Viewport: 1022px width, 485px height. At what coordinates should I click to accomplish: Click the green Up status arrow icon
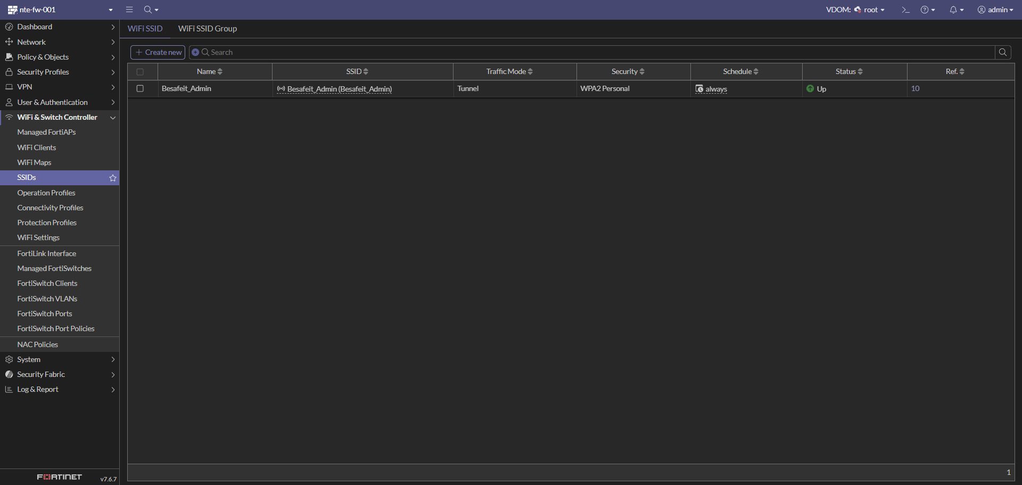pos(810,88)
